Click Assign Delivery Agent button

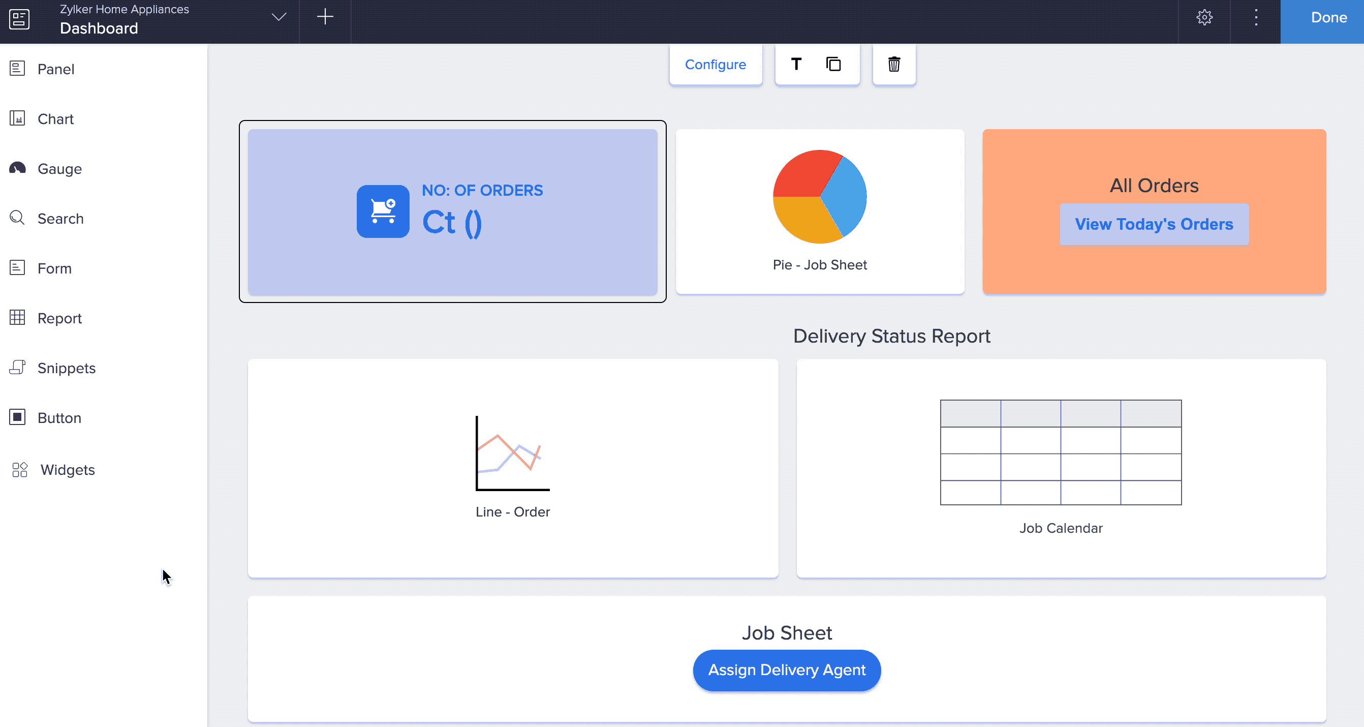[786, 670]
